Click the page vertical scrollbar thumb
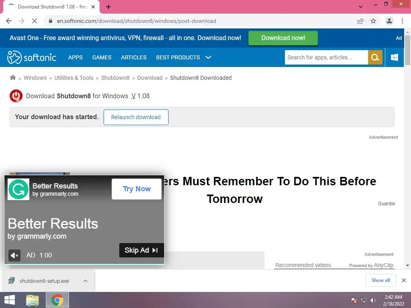Viewport: 411px width, 308px height. pos(407,50)
